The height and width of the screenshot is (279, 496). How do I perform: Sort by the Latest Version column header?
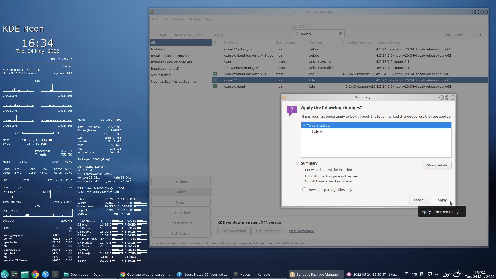pos(431,42)
